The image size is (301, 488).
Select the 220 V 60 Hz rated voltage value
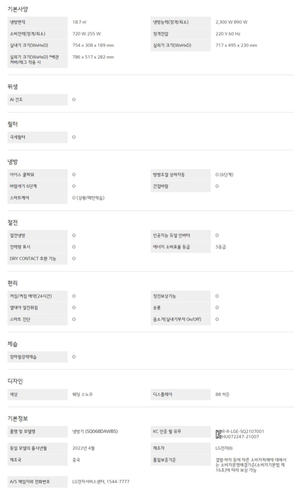(228, 34)
